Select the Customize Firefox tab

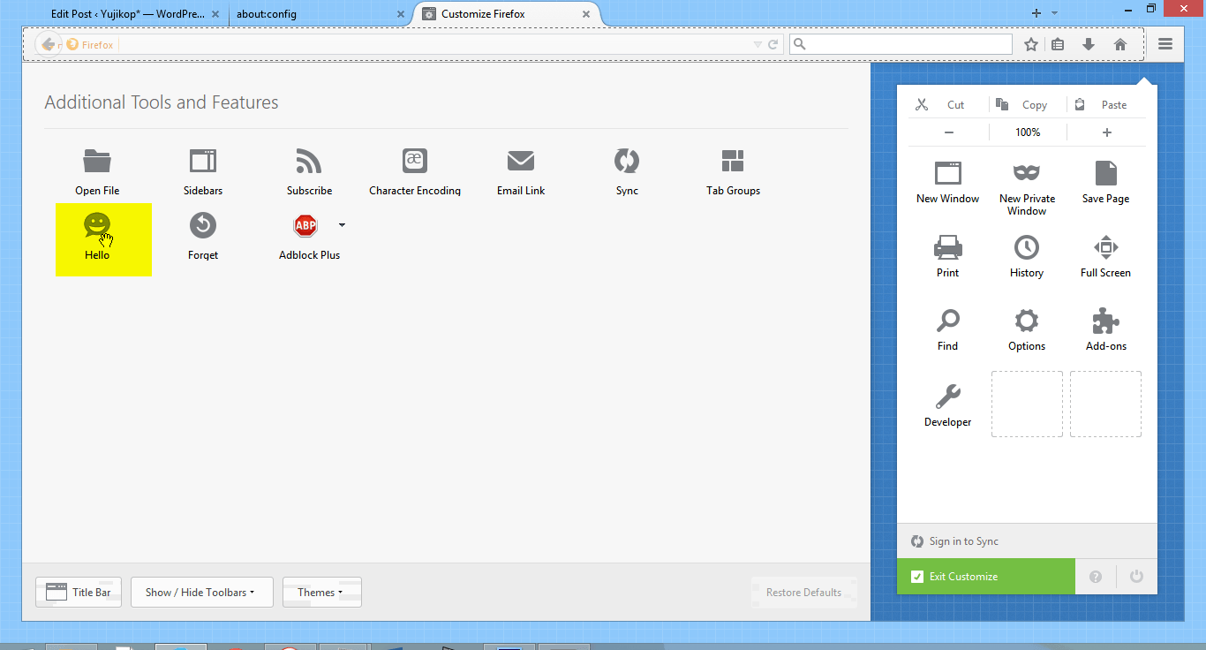pyautogui.click(x=505, y=14)
